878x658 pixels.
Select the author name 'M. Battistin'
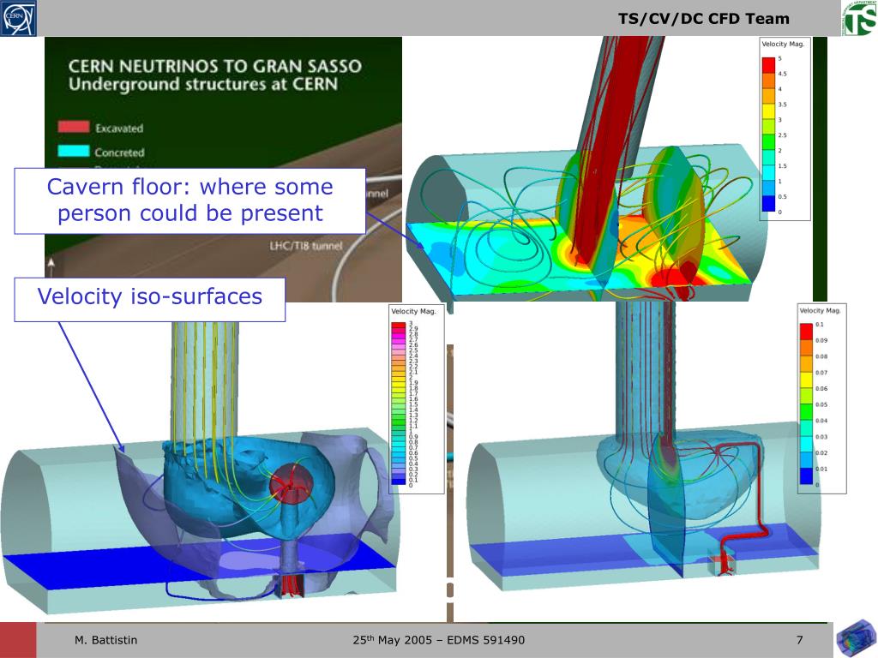click(105, 639)
